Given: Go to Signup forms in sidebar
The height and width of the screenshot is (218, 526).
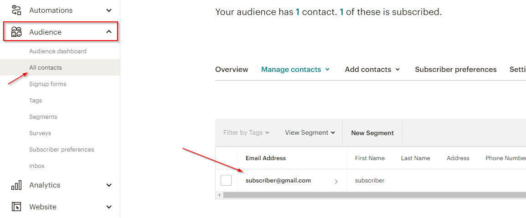Looking at the screenshot, I should 48,84.
